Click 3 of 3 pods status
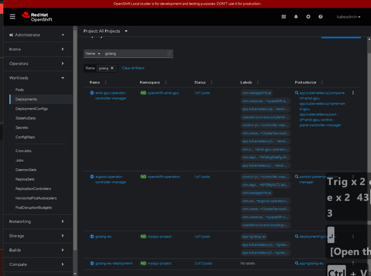 203,263
